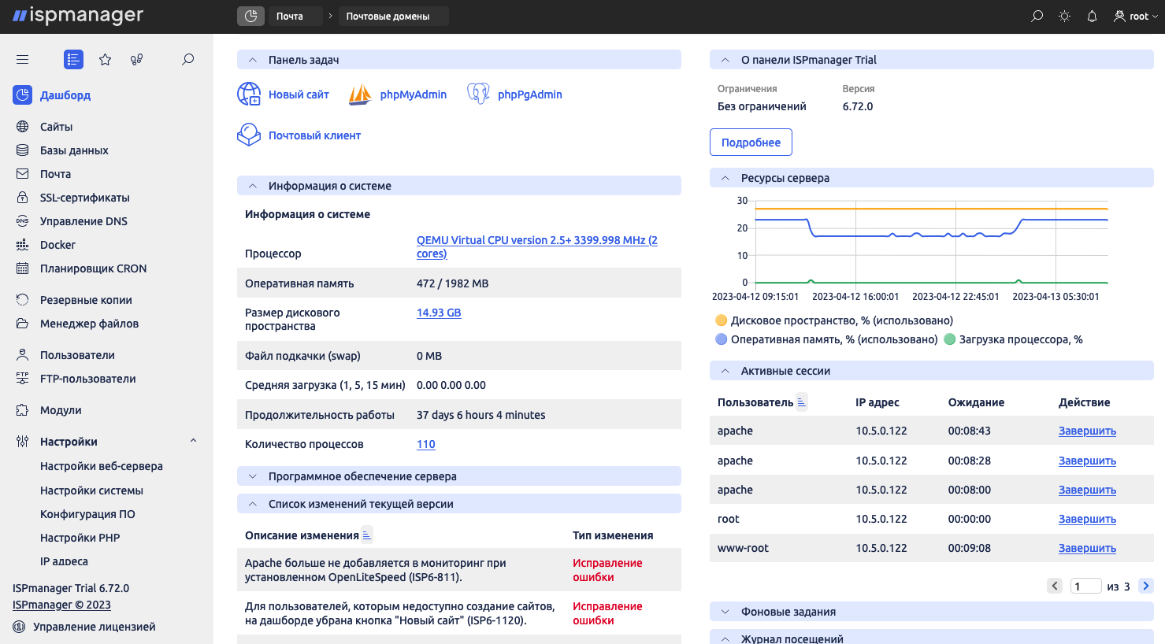
Task: Click the QEMU Virtual CPU processor link
Action: click(537, 246)
